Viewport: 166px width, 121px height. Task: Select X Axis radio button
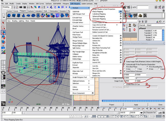[x=125, y=69]
